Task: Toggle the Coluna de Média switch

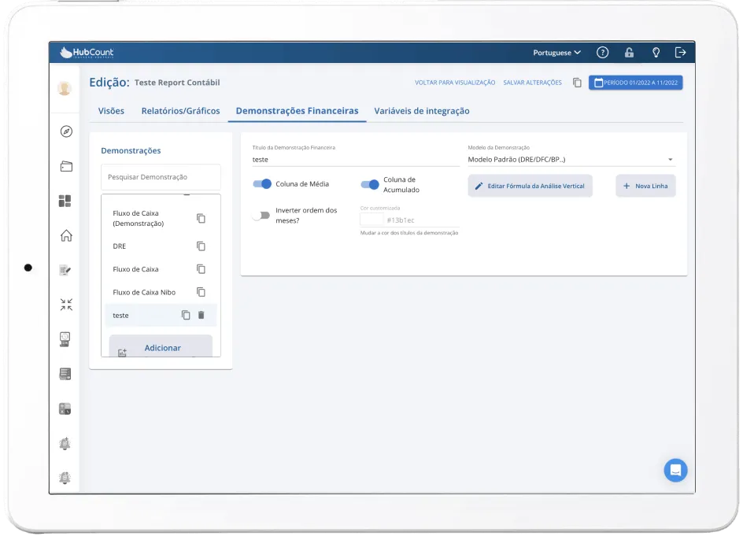Action: [x=262, y=184]
